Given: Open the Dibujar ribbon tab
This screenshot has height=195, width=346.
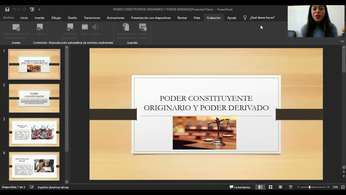Looking at the screenshot, I should click(56, 18).
